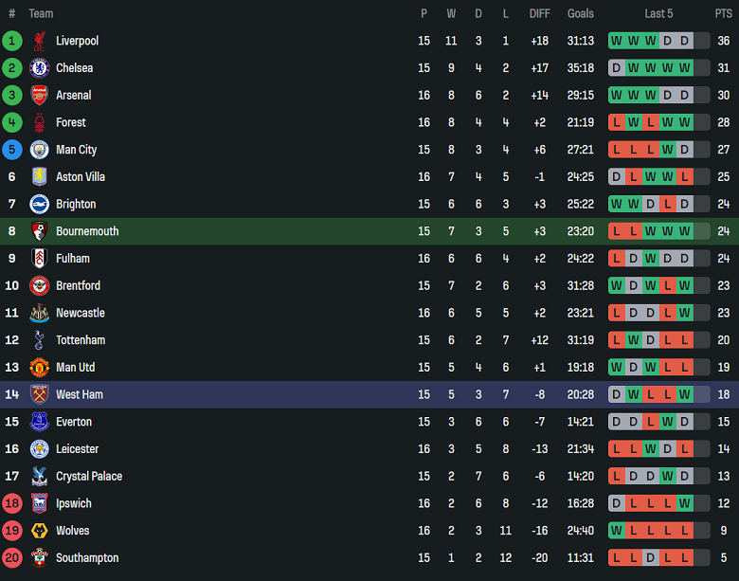This screenshot has height=581, width=739.
Task: Select the Aston Villa team name
Action: [81, 177]
